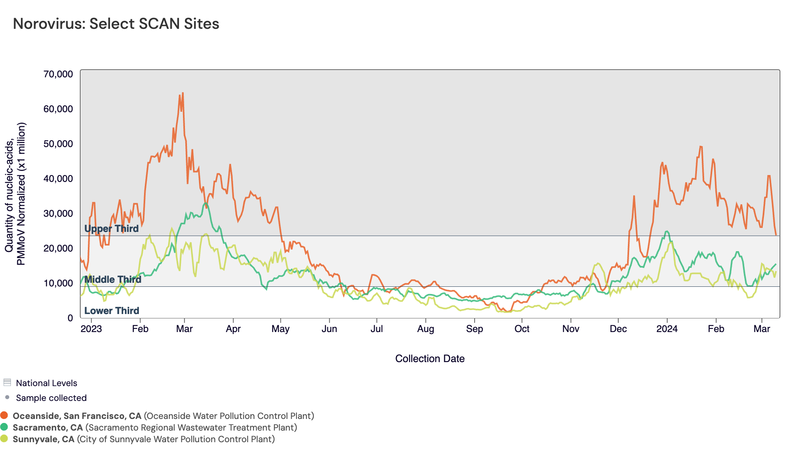Viewport: 796px width, 451px height.
Task: Click the green Sacramento legend dot
Action: pos(4,427)
